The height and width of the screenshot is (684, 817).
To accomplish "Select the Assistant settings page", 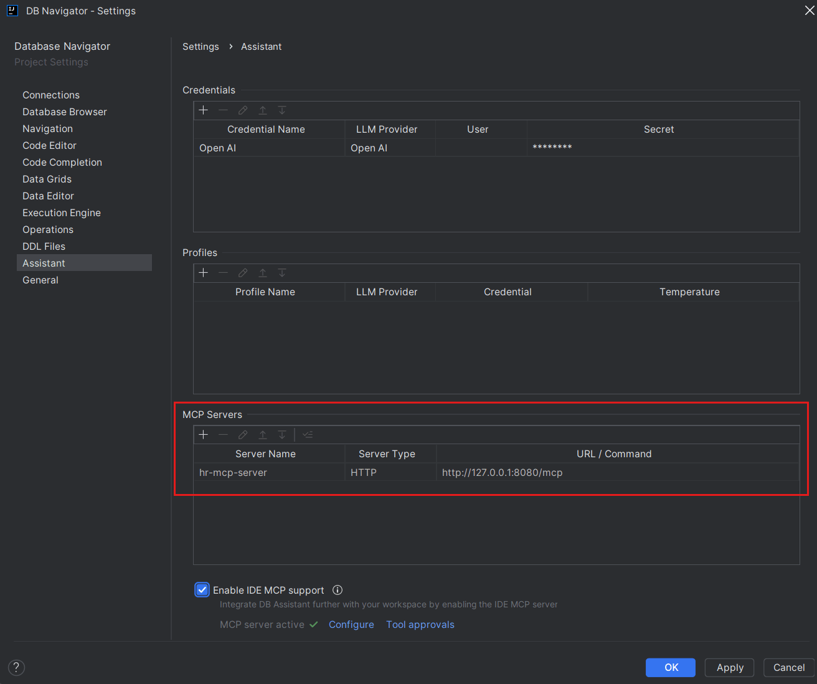I will click(x=84, y=263).
